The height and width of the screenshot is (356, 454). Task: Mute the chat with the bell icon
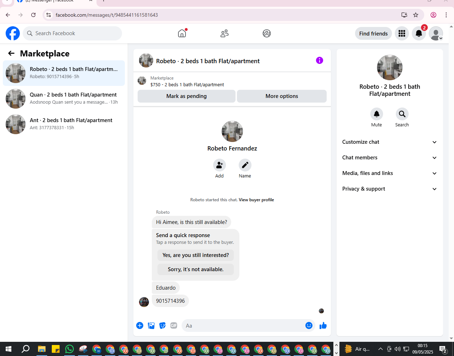(x=377, y=114)
